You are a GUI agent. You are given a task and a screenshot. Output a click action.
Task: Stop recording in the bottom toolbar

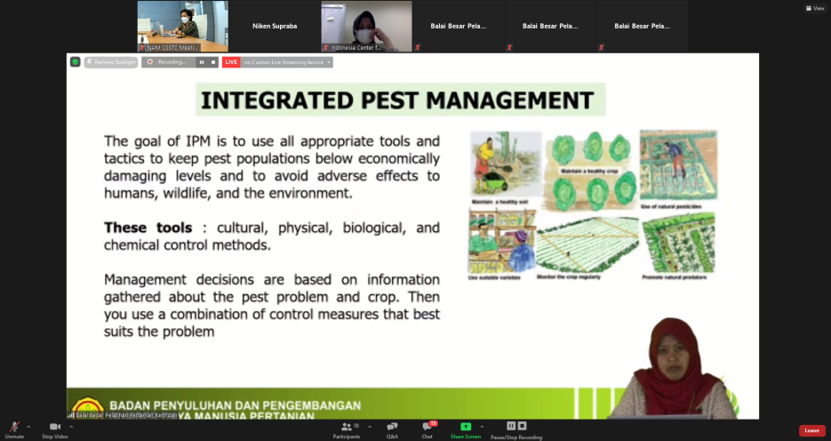pos(522,426)
